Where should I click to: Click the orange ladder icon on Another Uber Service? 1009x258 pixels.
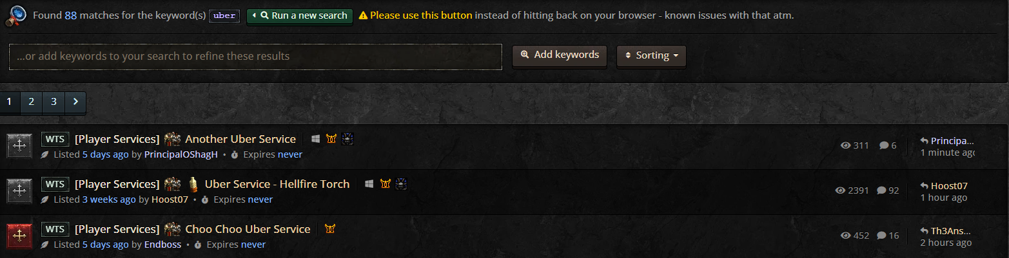(331, 139)
